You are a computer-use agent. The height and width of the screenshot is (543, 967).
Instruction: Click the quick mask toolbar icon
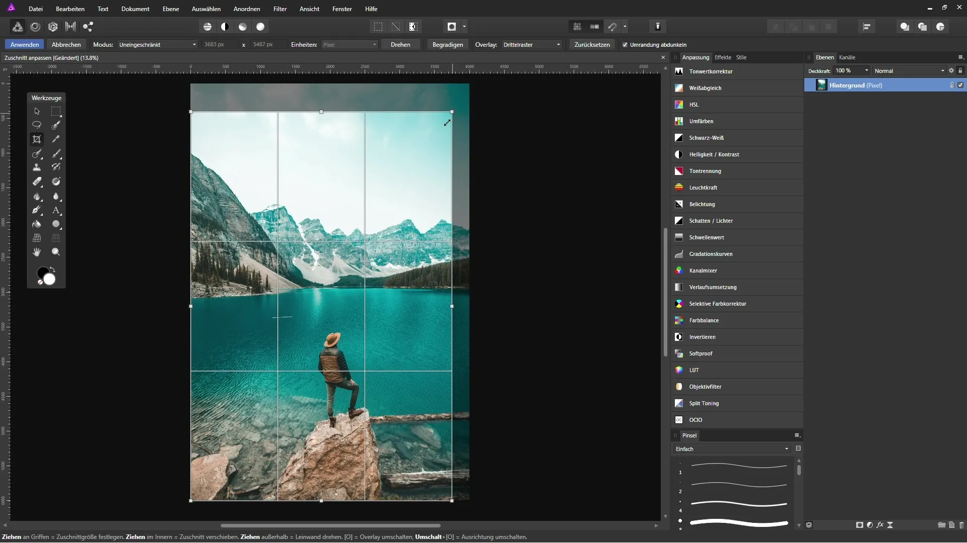(452, 27)
